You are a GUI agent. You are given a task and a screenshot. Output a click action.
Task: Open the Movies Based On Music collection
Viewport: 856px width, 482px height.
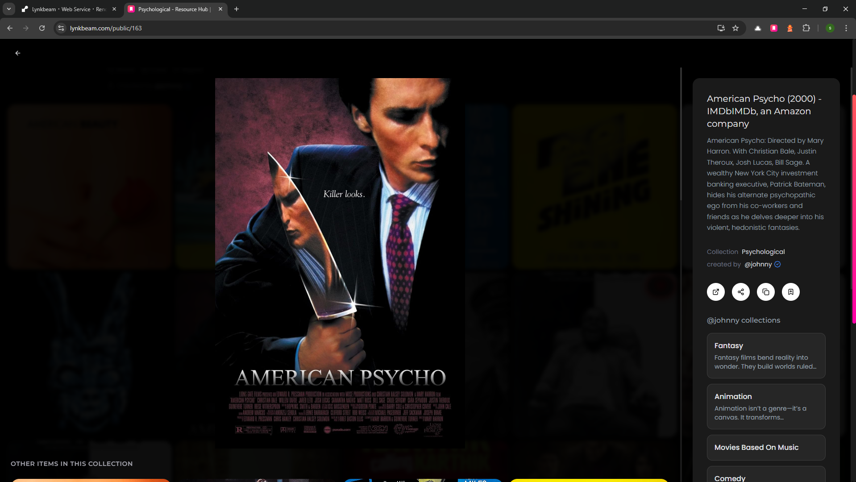pos(766,448)
